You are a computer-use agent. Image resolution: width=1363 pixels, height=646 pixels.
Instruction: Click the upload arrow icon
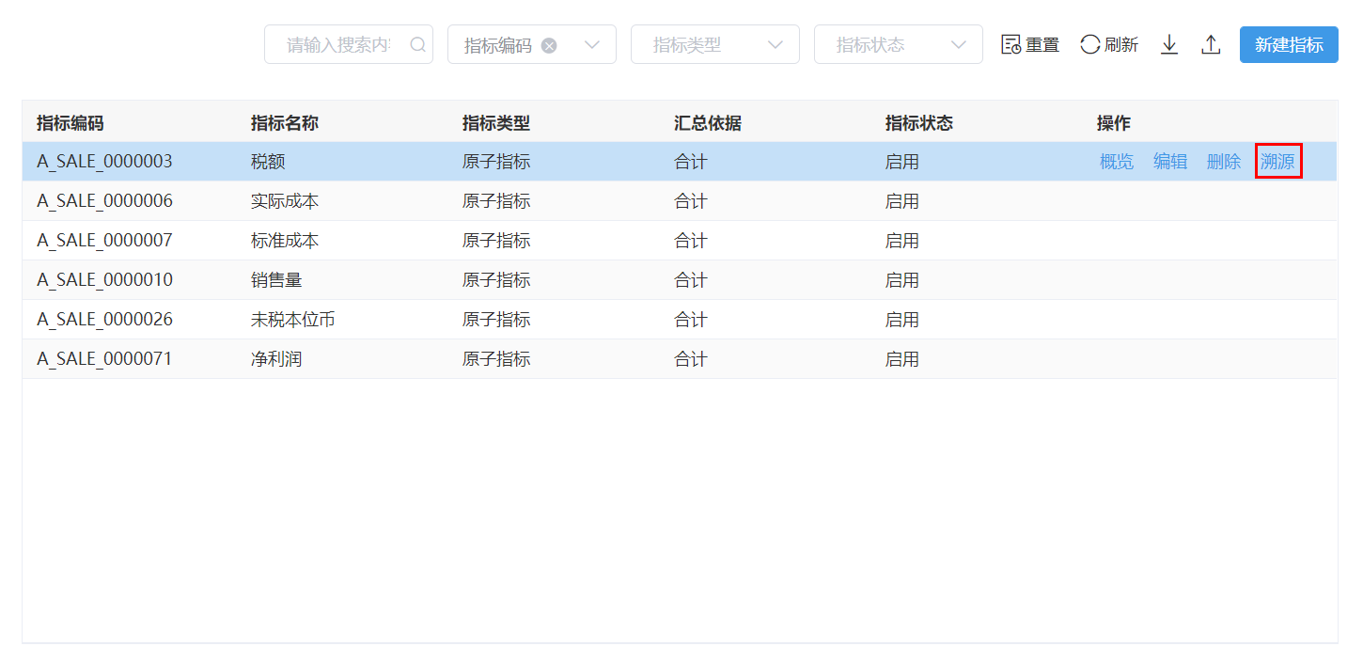(x=1211, y=44)
